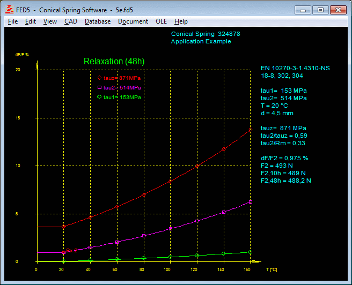Open the Help menu
This screenshot has height=285, width=352.
click(181, 21)
